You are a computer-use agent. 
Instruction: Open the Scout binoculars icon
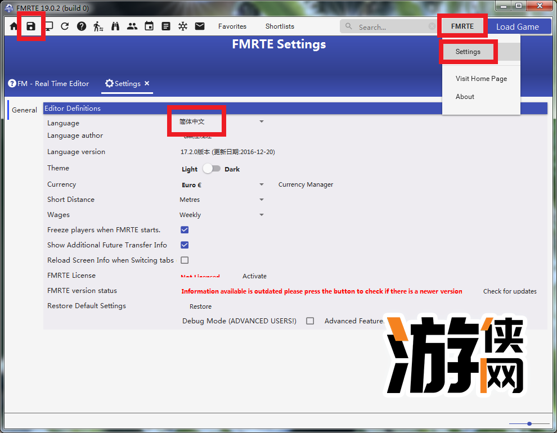(x=115, y=26)
